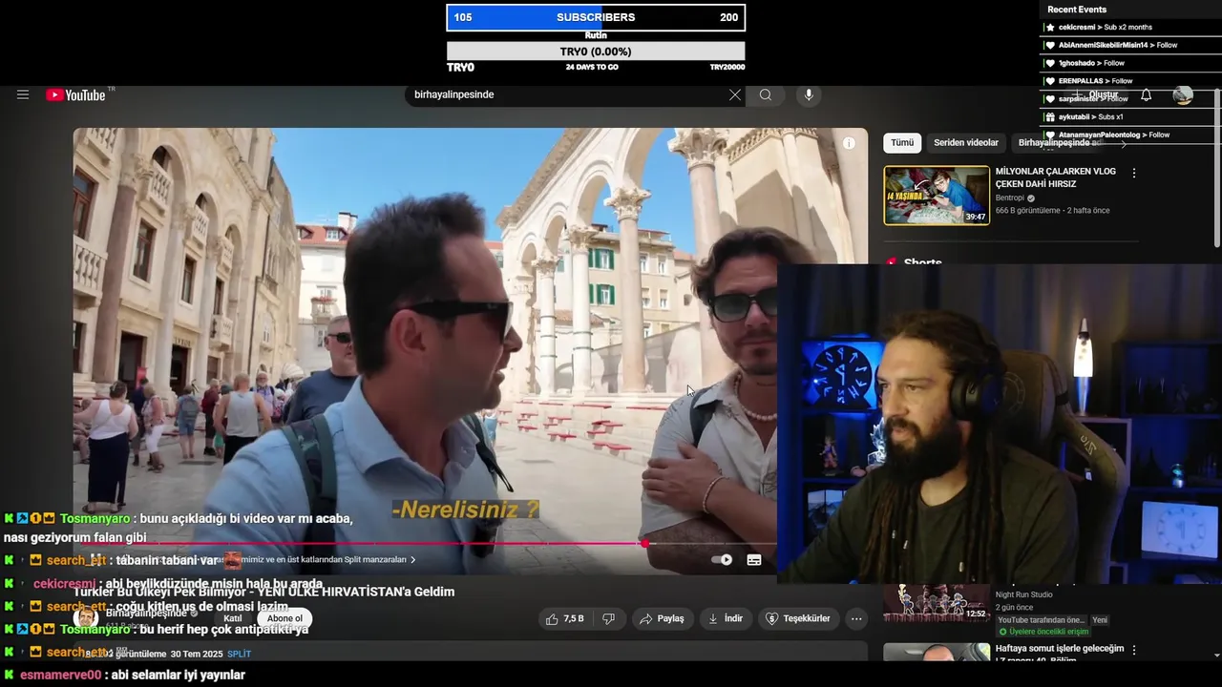The height and width of the screenshot is (687, 1222).
Task: Open the YouTube hamburger guide menu
Action: (x=23, y=94)
